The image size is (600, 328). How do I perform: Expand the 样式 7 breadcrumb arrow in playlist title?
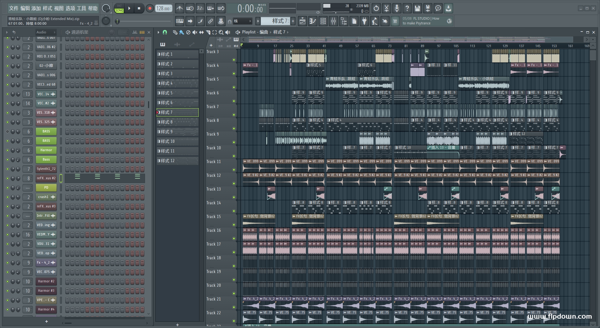(x=287, y=32)
